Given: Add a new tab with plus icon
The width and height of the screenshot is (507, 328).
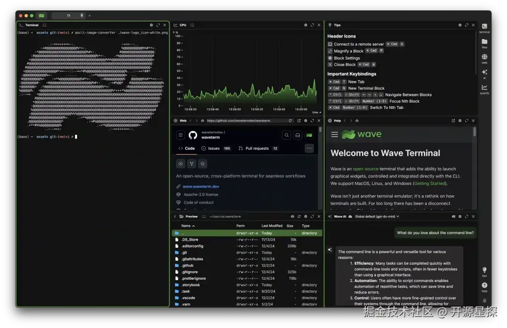Looking at the screenshot, I should pos(90,15).
